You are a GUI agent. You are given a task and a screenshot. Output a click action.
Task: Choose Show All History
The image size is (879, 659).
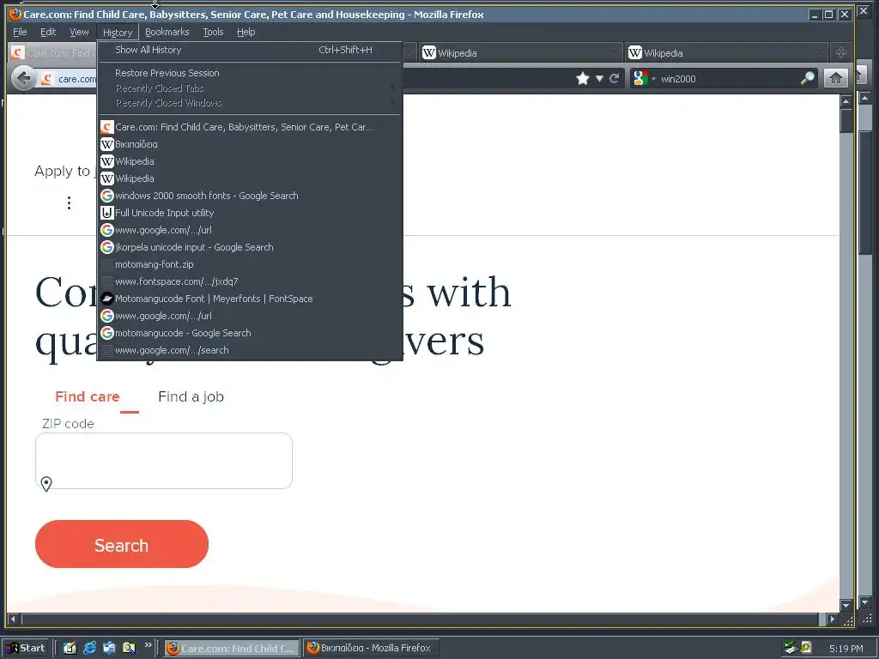pyautogui.click(x=250, y=50)
